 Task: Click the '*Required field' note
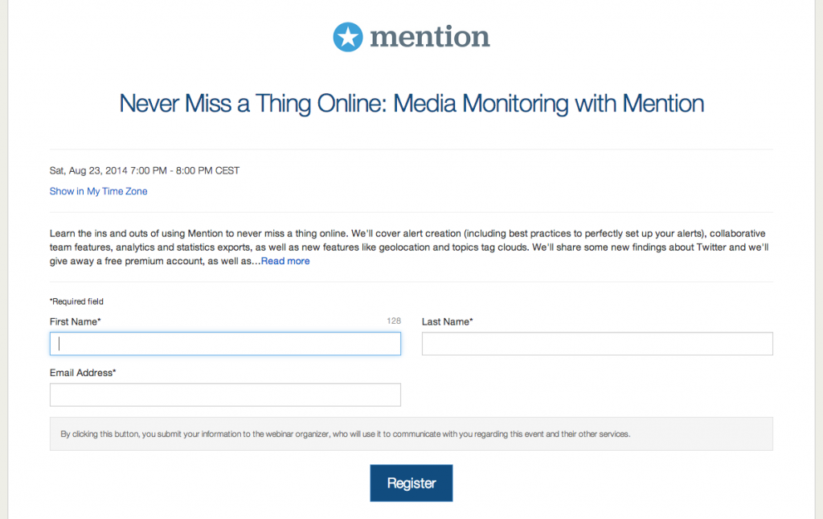(x=76, y=301)
